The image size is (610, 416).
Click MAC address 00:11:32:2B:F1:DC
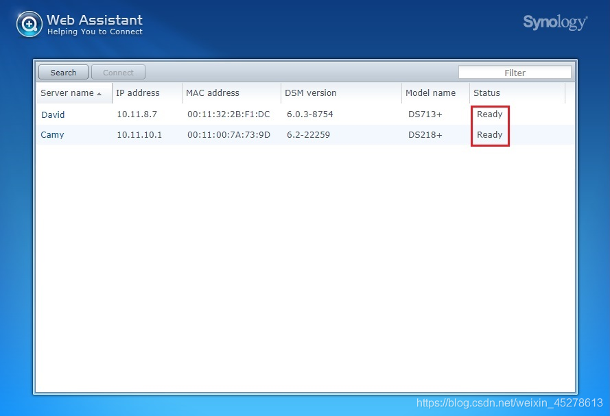228,114
